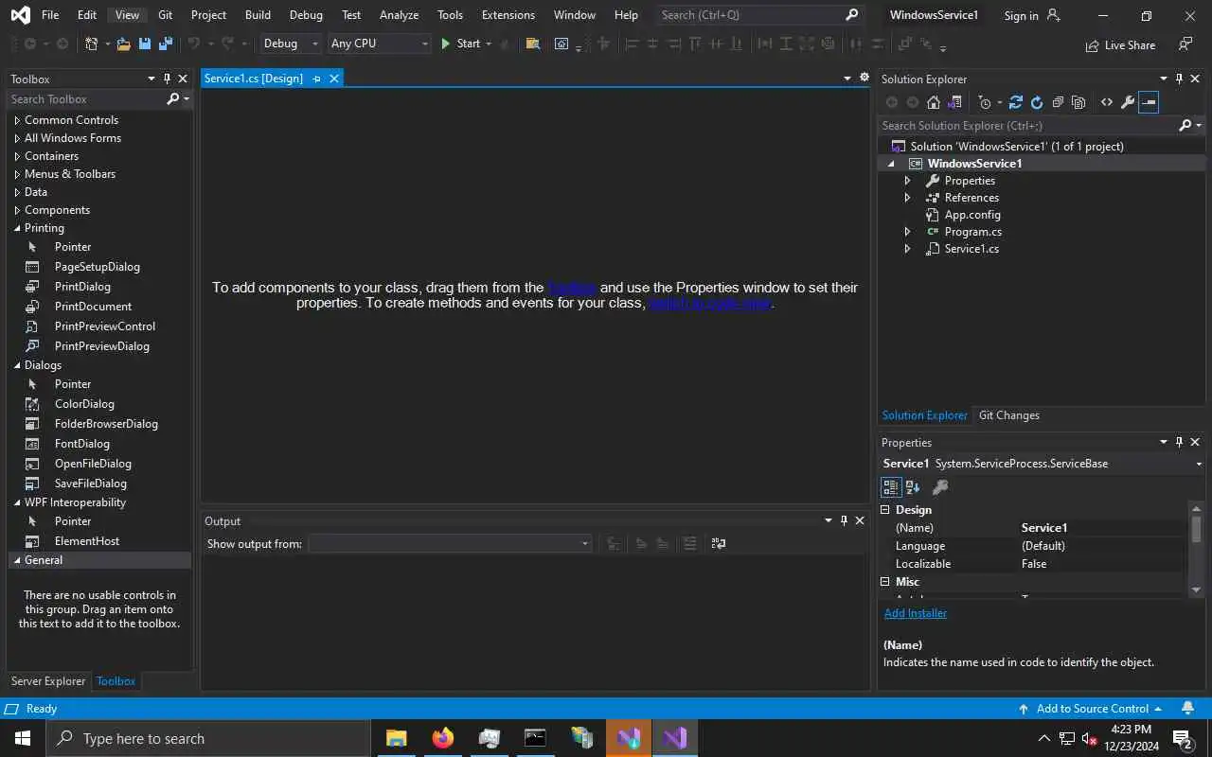Viewport: 1212px width, 757px height.
Task: Click Collapse All icon in Solution Explorer
Action: coord(1058,102)
